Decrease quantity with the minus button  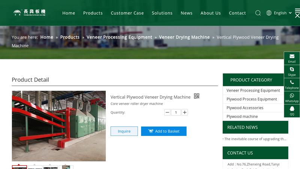click(x=167, y=112)
